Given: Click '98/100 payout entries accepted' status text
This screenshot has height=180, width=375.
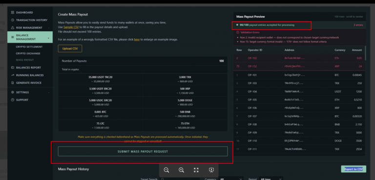Looking at the screenshot, I should [x=267, y=25].
